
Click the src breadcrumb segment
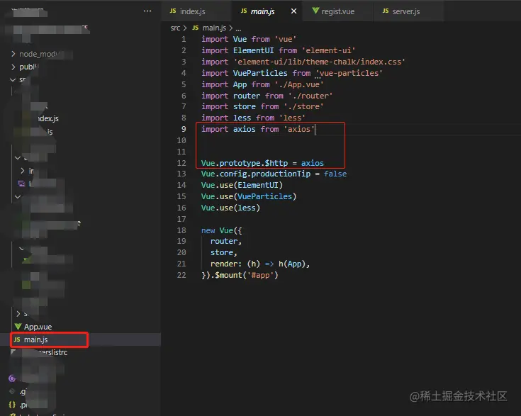point(175,28)
